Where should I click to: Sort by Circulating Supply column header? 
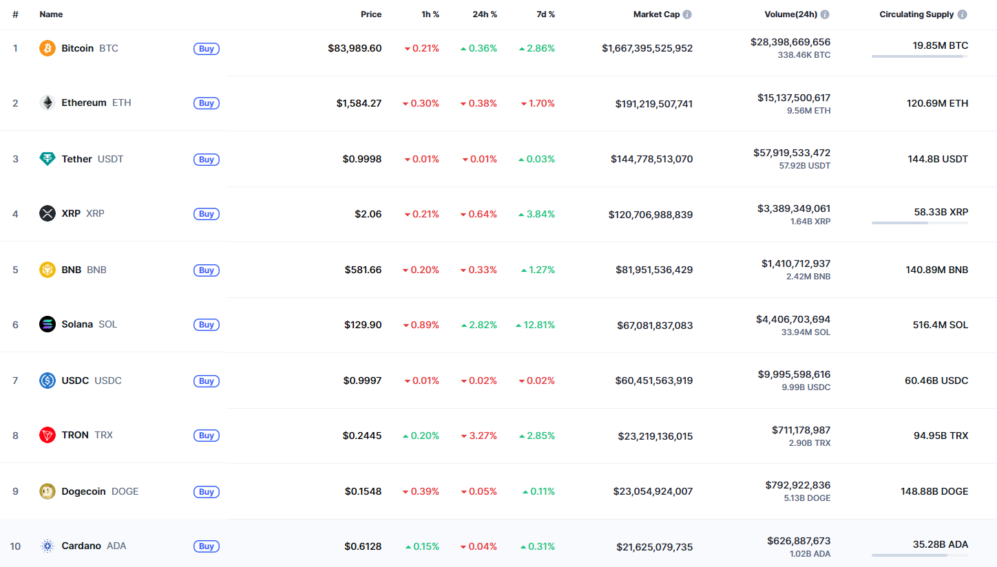[x=916, y=14]
